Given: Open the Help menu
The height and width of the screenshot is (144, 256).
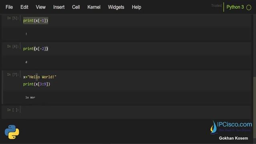Looking at the screenshot, I should click(x=136, y=7).
